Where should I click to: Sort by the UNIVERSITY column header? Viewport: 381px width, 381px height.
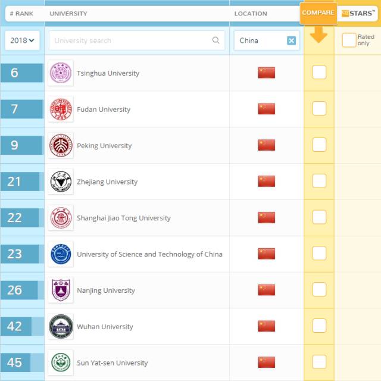pyautogui.click(x=68, y=14)
